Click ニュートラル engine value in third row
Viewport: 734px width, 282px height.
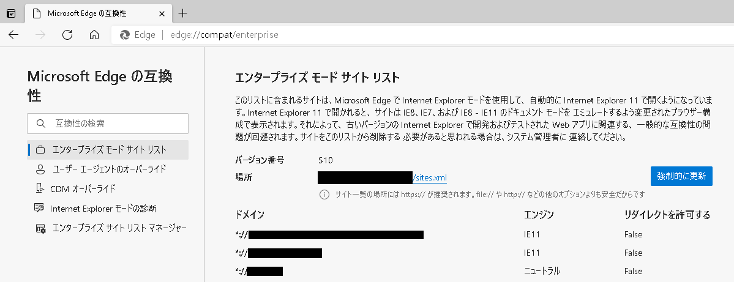click(x=542, y=271)
